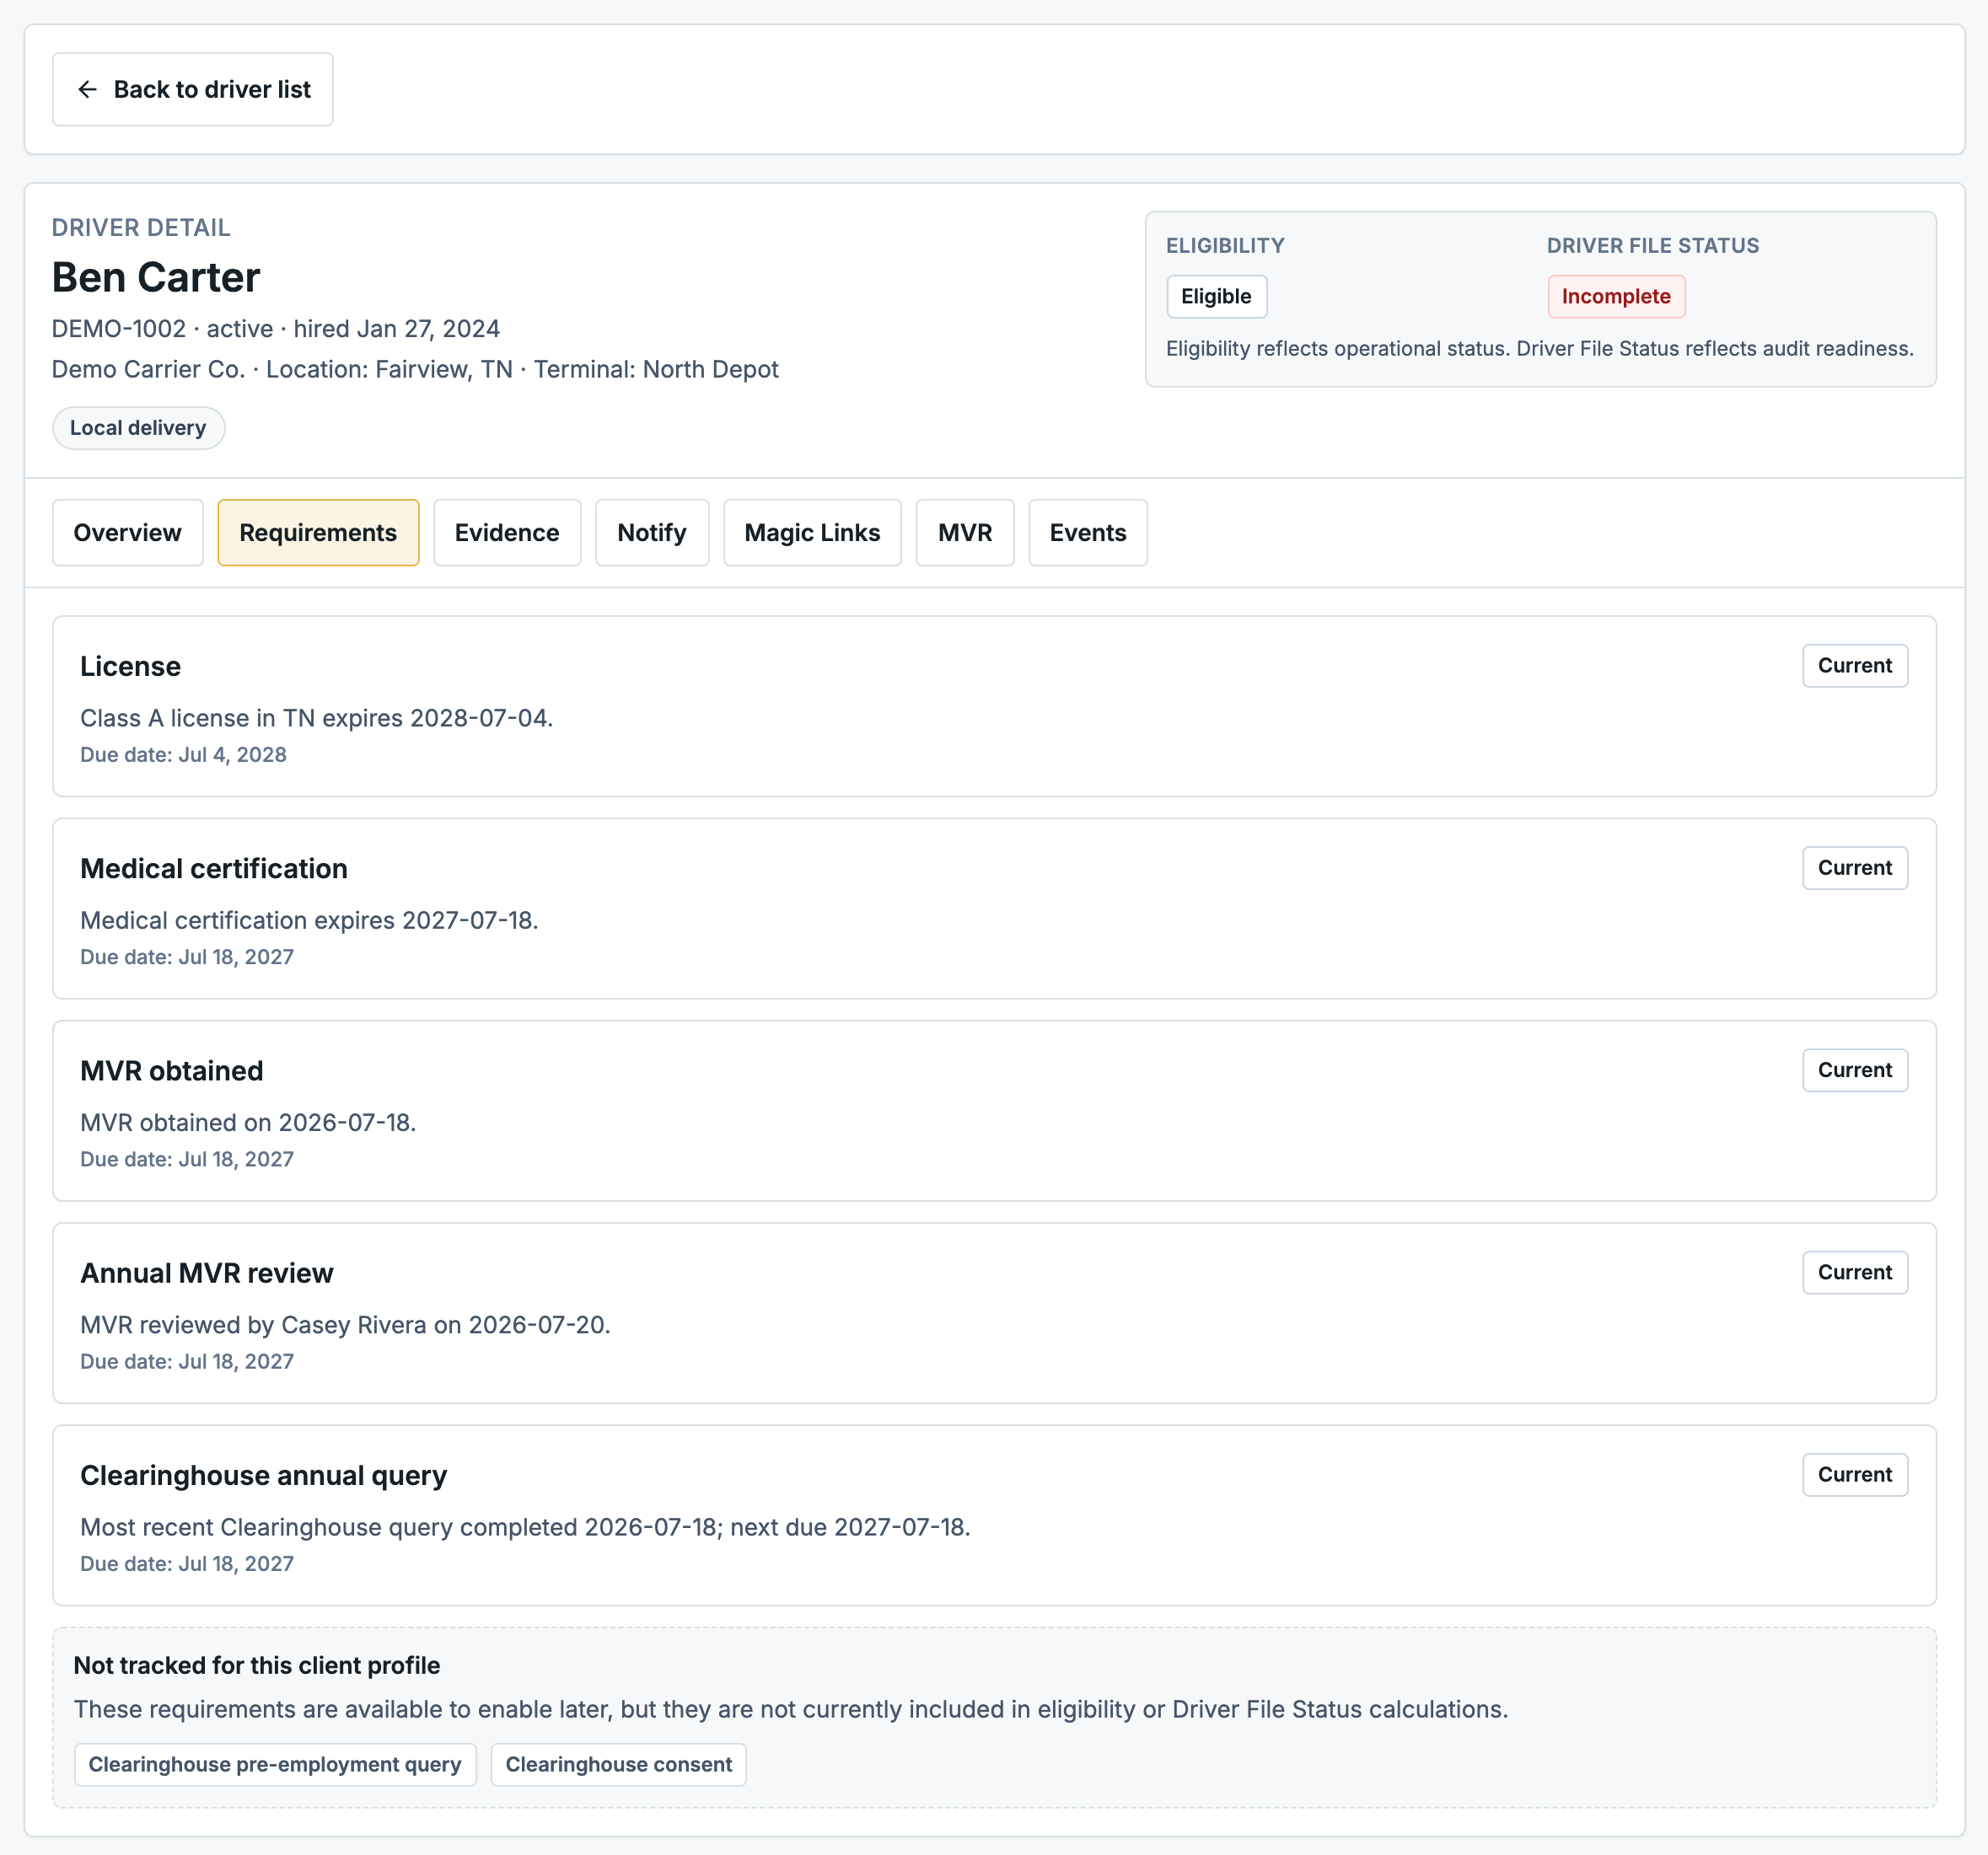
Task: Click 'MVR obtained on 2026-07-18' text
Action: [248, 1123]
